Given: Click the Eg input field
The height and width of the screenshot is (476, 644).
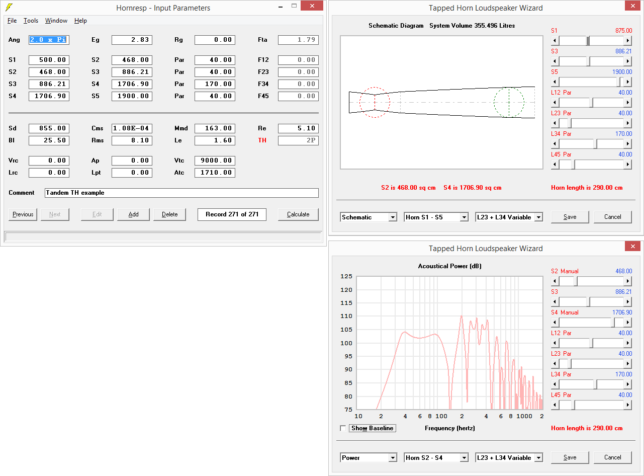Looking at the screenshot, I should 132,40.
